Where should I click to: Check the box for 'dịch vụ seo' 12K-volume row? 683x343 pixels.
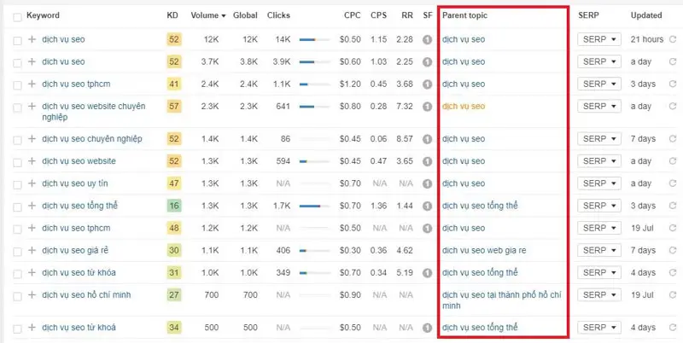17,41
